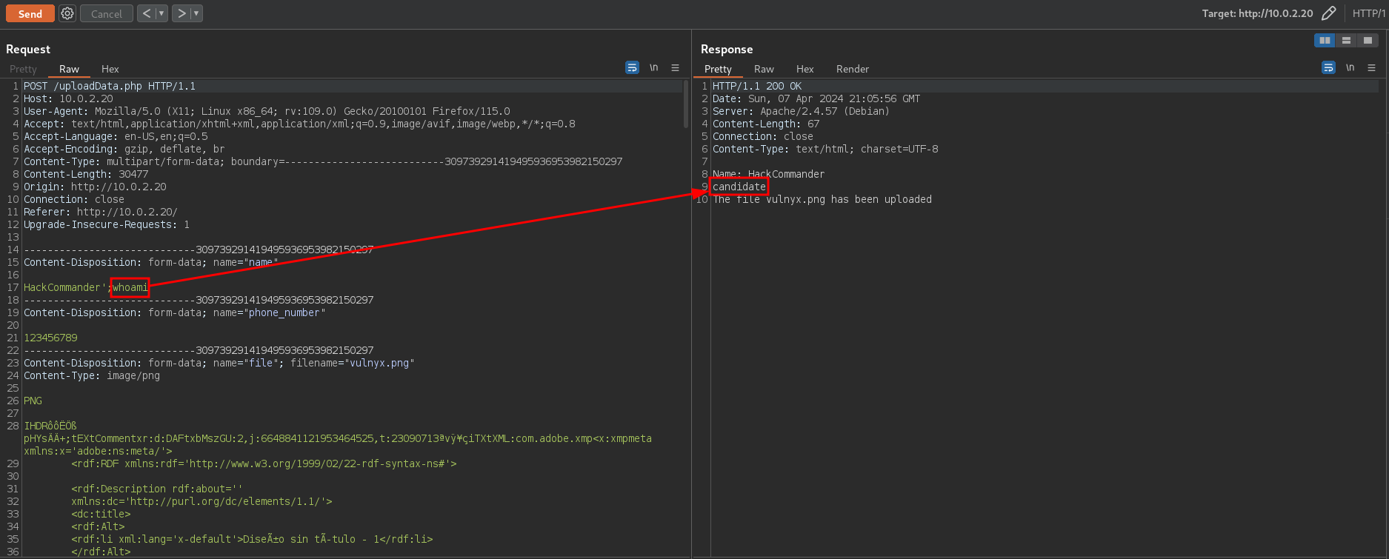1389x559 pixels.
Task: Select side-by-side layout icon
Action: coord(1325,40)
